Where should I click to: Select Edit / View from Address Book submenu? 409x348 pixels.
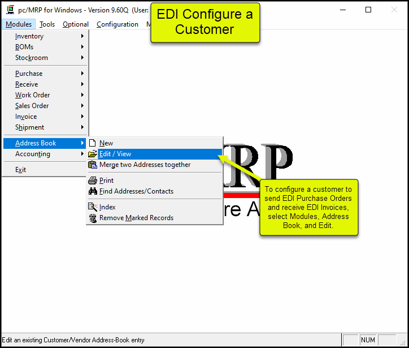[155, 154]
